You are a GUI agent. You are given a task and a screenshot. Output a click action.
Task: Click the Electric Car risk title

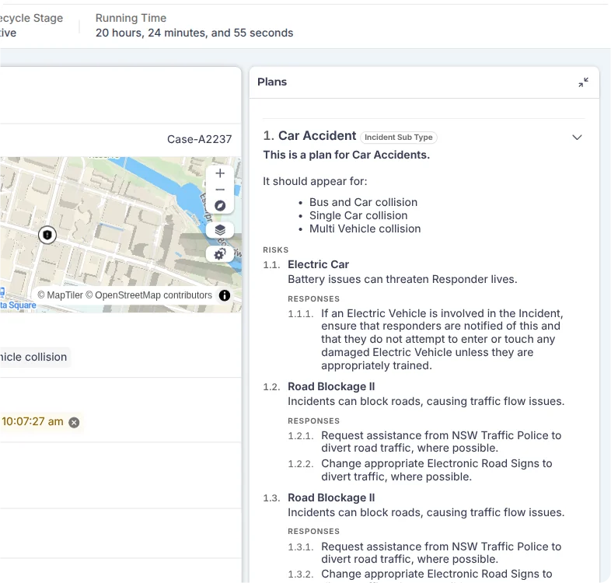[318, 264]
